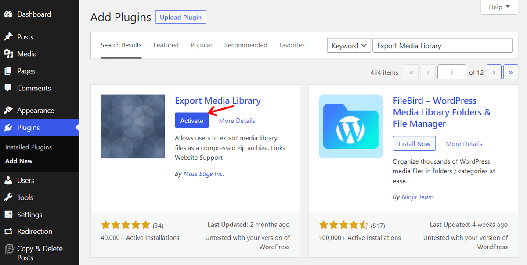Click the Add Plugins page heading
Viewport: 527px width, 265px height.
[x=121, y=17]
